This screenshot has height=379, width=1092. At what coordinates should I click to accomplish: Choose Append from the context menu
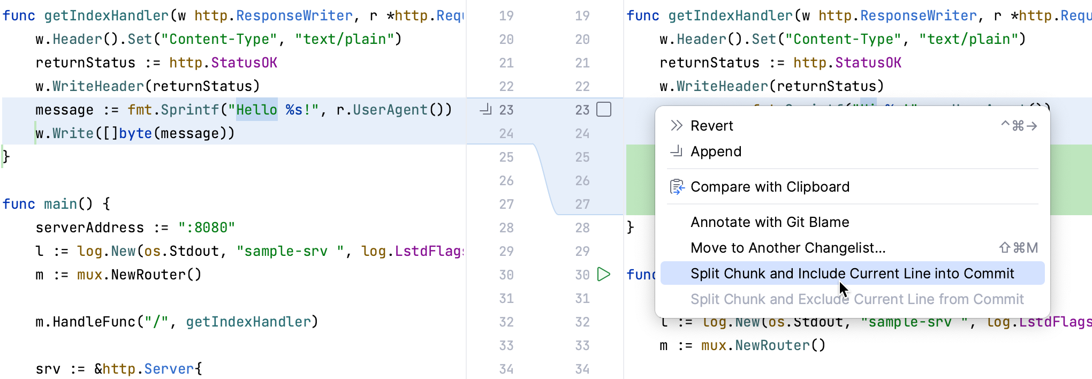click(x=716, y=151)
